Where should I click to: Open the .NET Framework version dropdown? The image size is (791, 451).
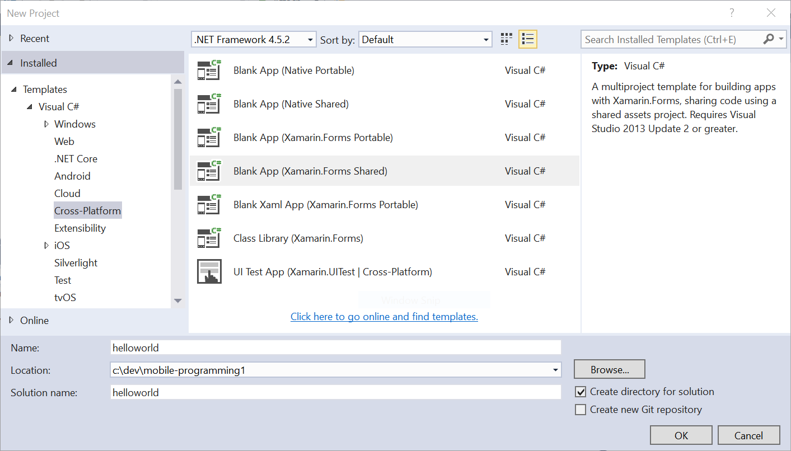(254, 40)
